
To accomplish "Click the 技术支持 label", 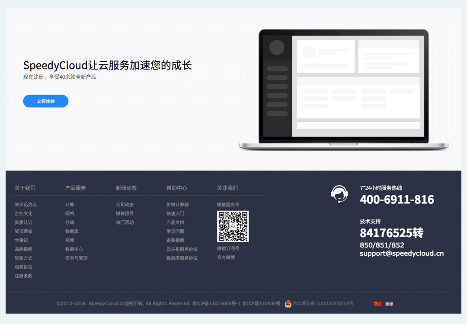I will pyautogui.click(x=370, y=221).
